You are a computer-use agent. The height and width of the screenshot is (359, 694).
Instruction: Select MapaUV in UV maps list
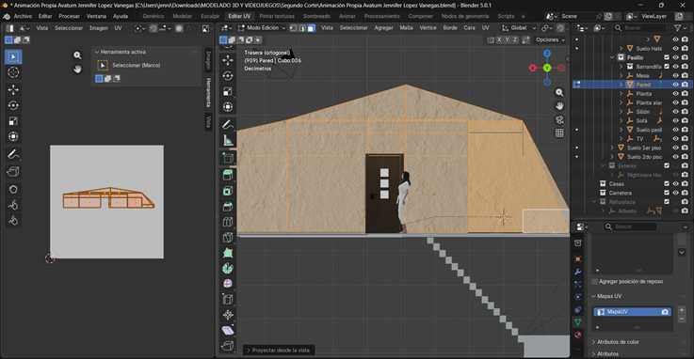(x=632, y=312)
